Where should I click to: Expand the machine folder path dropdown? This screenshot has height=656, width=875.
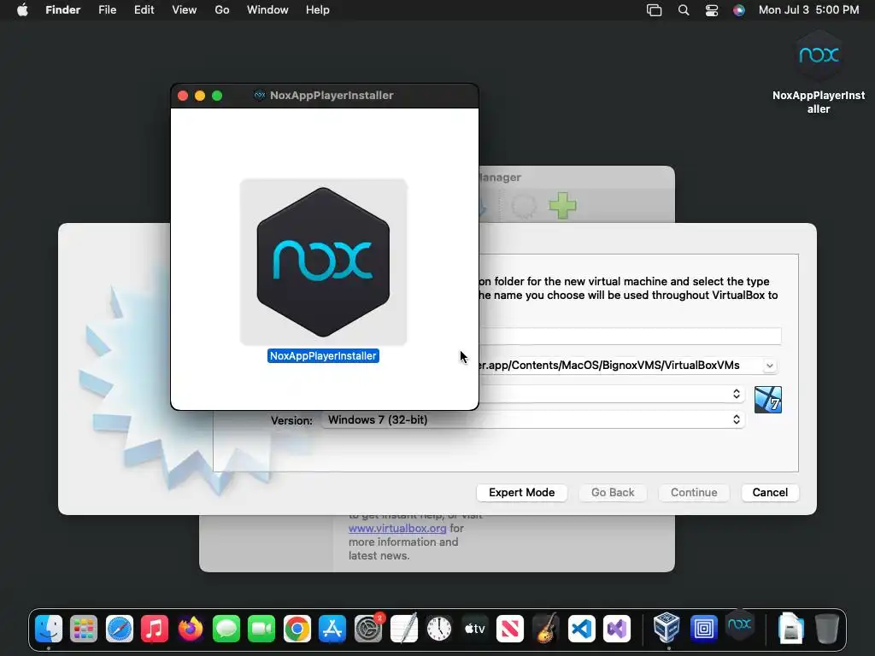point(770,366)
